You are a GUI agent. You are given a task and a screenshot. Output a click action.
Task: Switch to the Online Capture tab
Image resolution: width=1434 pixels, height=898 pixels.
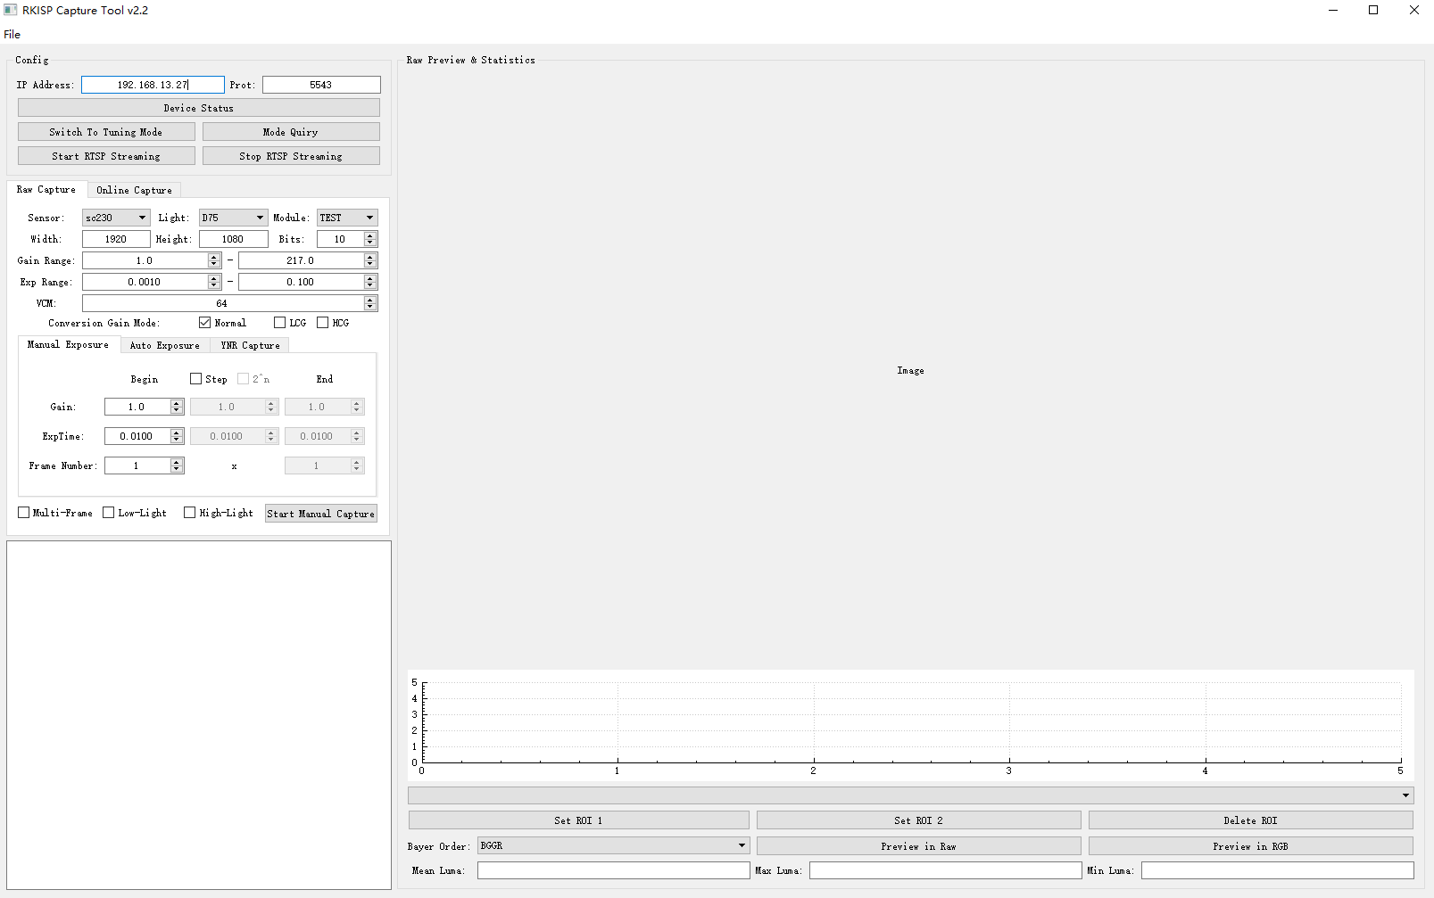point(135,190)
